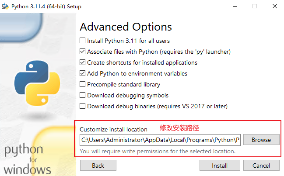Cancel the Python setup
This screenshot has height=176, width=284.
tap(261, 166)
